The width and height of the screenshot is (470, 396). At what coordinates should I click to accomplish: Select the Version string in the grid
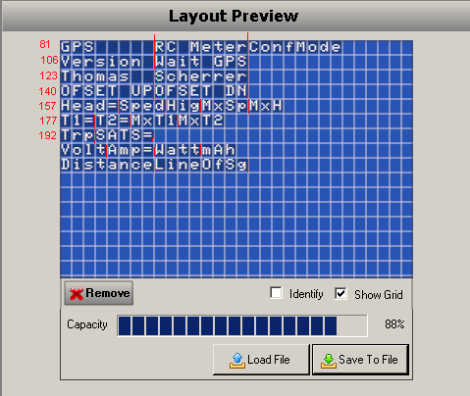[101, 62]
